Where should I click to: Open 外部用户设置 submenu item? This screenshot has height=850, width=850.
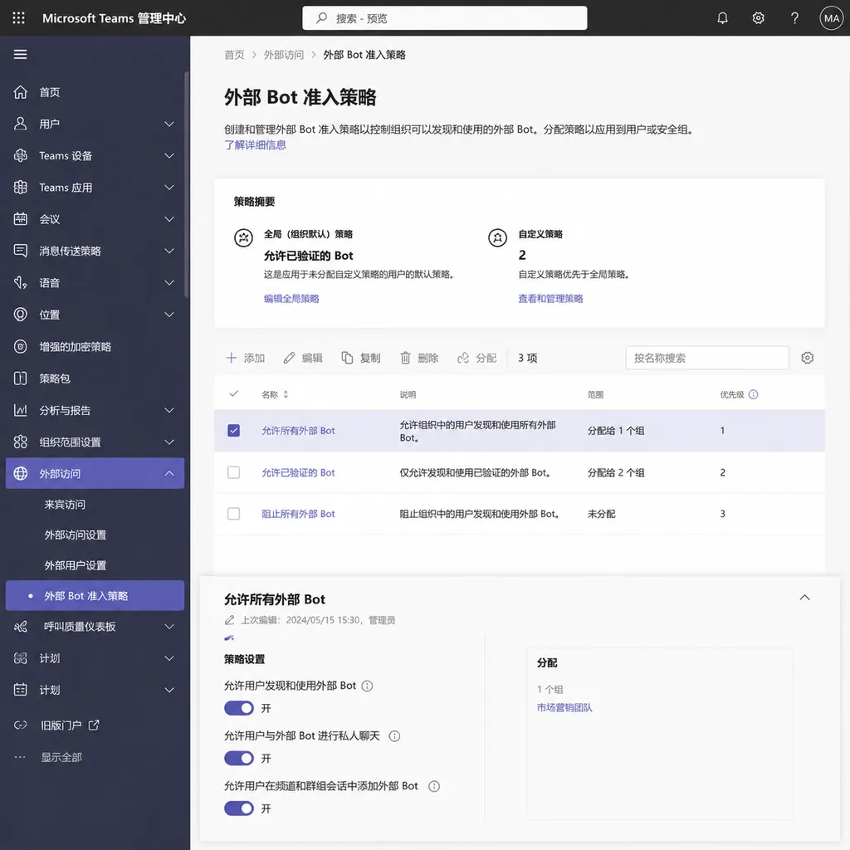(75, 565)
